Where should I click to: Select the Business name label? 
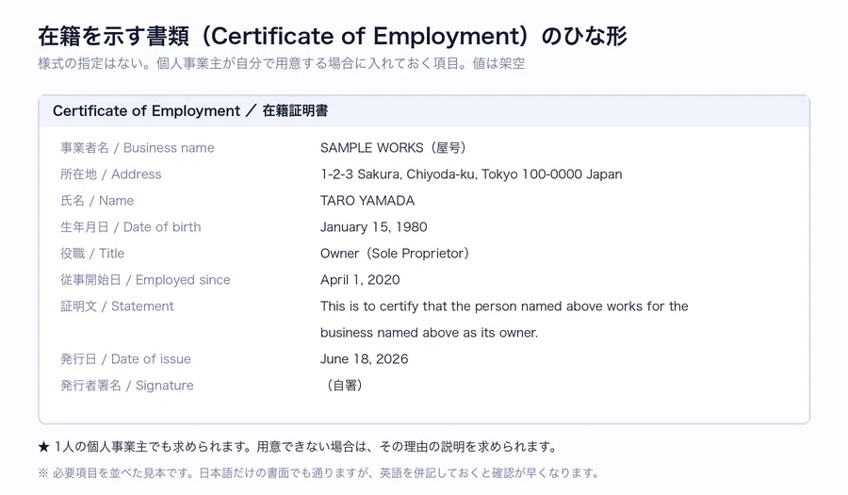pos(138,148)
